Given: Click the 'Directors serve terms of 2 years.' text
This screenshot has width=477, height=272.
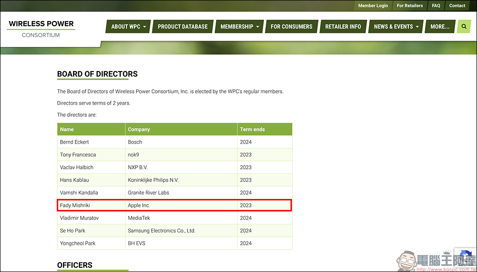Looking at the screenshot, I should [93, 103].
